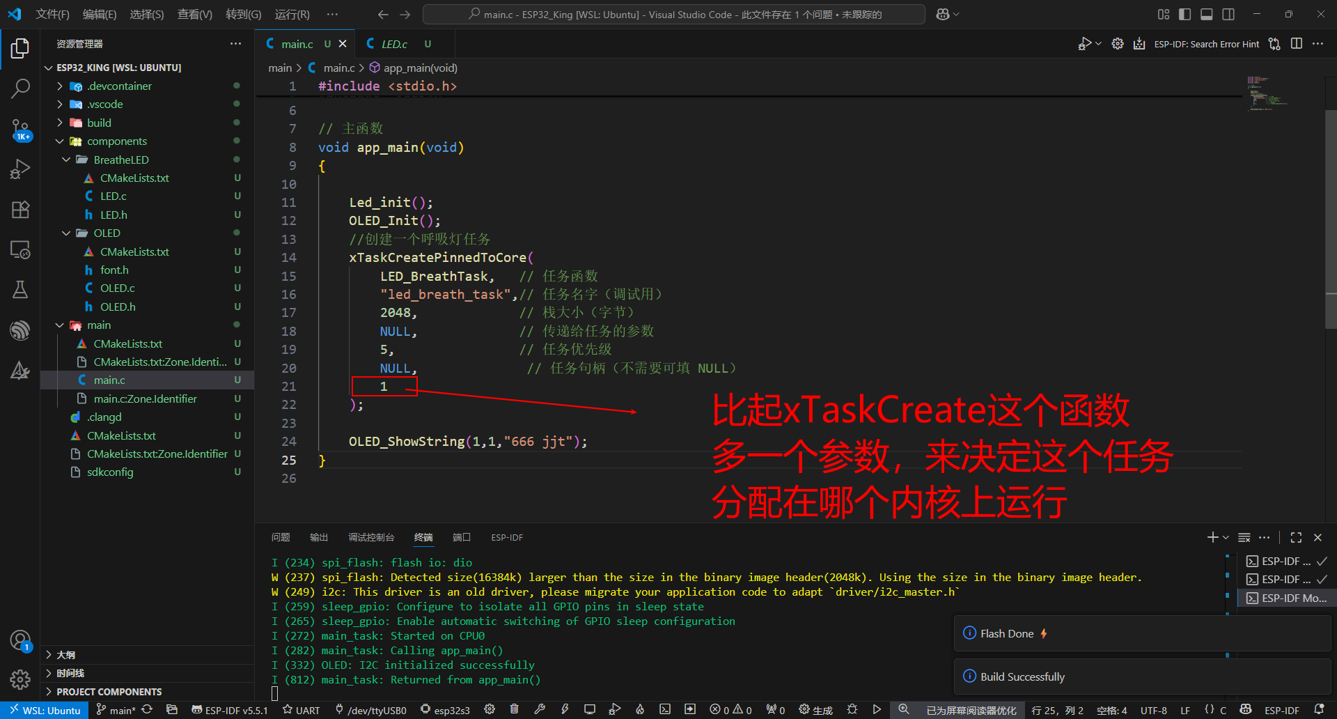This screenshot has width=1337, height=719.
Task: Open the Testing flask view
Action: click(20, 290)
